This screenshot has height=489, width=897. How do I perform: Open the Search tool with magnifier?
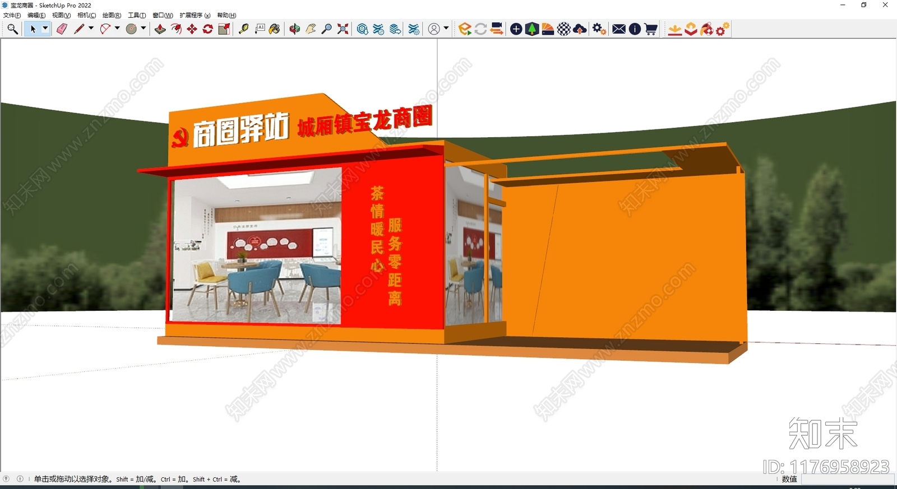coord(12,29)
